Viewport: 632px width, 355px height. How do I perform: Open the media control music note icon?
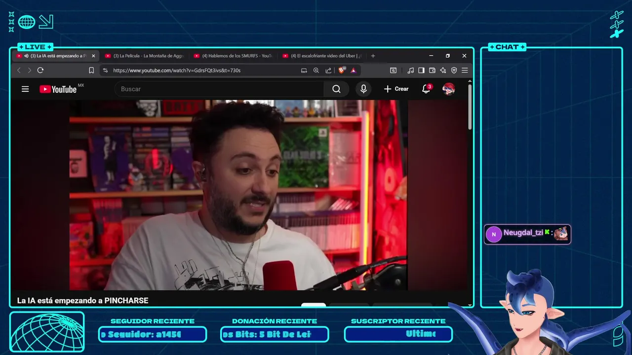pyautogui.click(x=411, y=71)
